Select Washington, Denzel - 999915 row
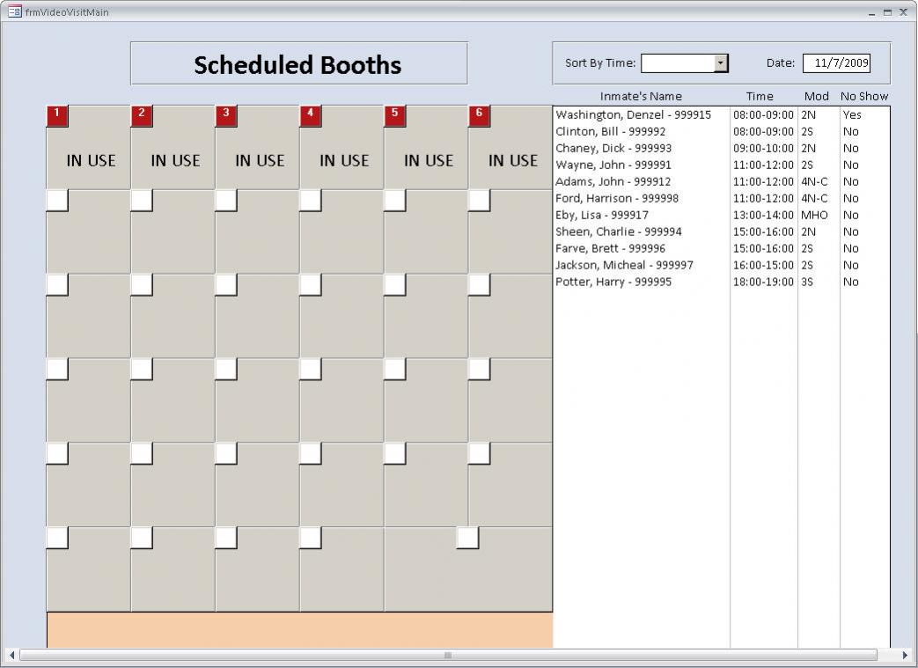Viewport: 918px width, 668px height. coord(722,114)
